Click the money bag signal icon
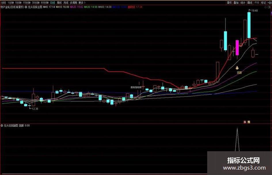The width and height of the screenshot is (272, 175). [237, 68]
